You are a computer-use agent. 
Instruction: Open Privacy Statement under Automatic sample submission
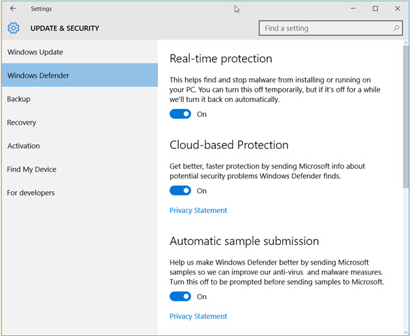198,316
